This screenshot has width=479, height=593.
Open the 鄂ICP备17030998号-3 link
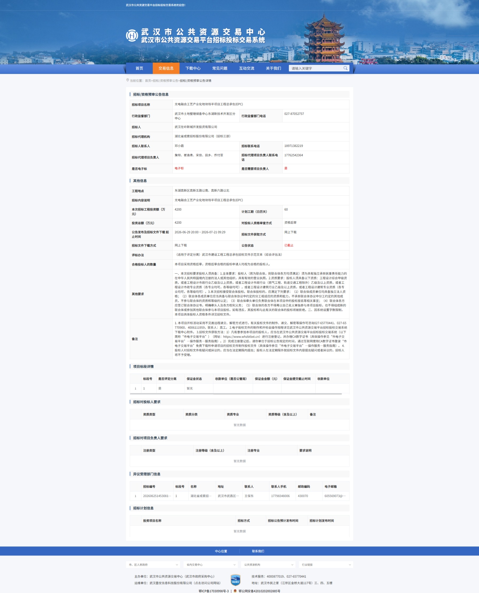[x=214, y=591]
